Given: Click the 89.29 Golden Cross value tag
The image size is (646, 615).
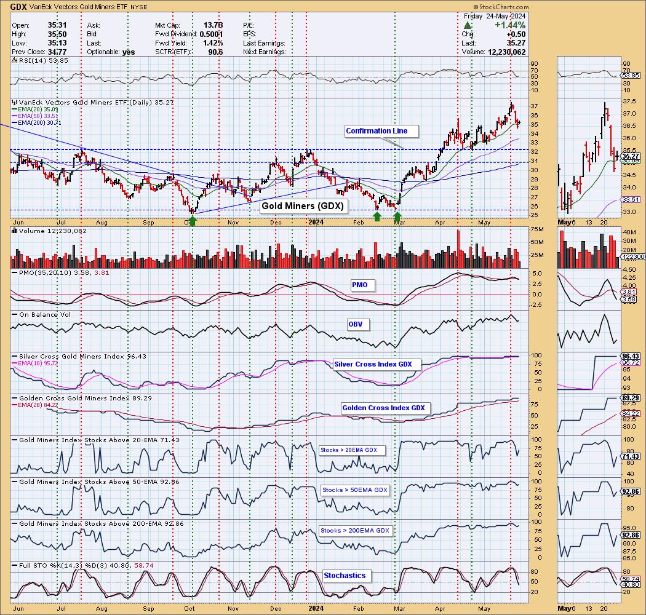Looking at the screenshot, I should [x=631, y=398].
